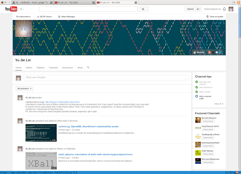Click the round globe-like icon on banner
This screenshot has height=174, width=241.
click(x=217, y=52)
